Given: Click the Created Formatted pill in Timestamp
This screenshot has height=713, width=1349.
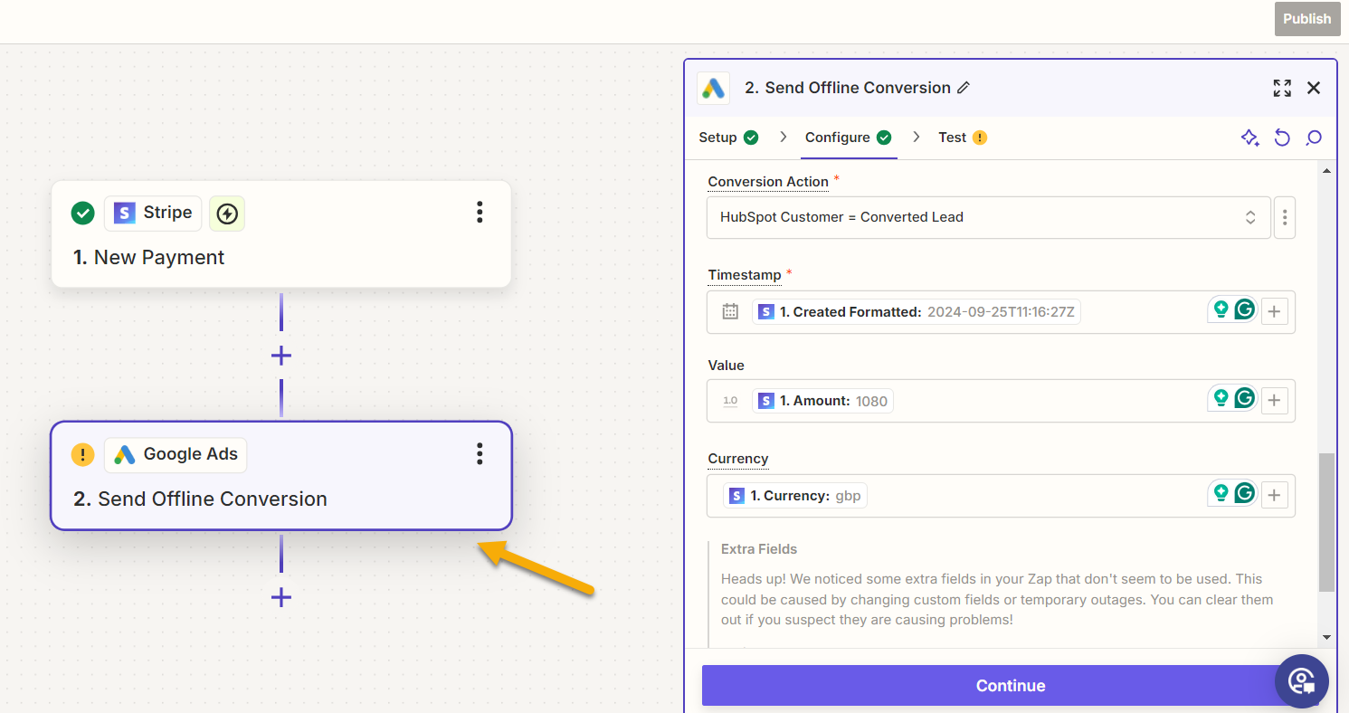Looking at the screenshot, I should (x=917, y=312).
